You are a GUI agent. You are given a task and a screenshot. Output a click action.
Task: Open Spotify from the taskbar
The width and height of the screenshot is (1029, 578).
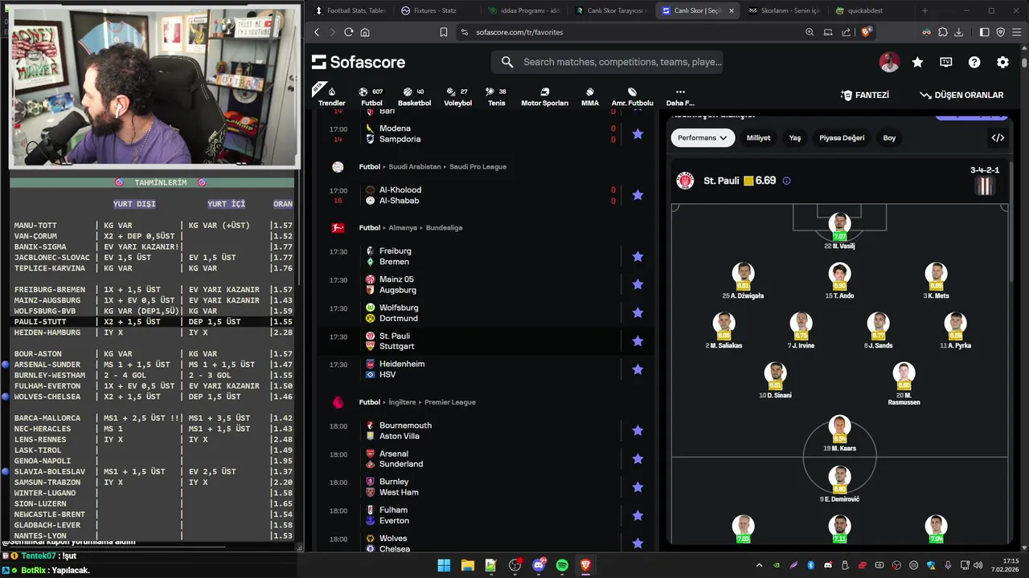tap(562, 565)
